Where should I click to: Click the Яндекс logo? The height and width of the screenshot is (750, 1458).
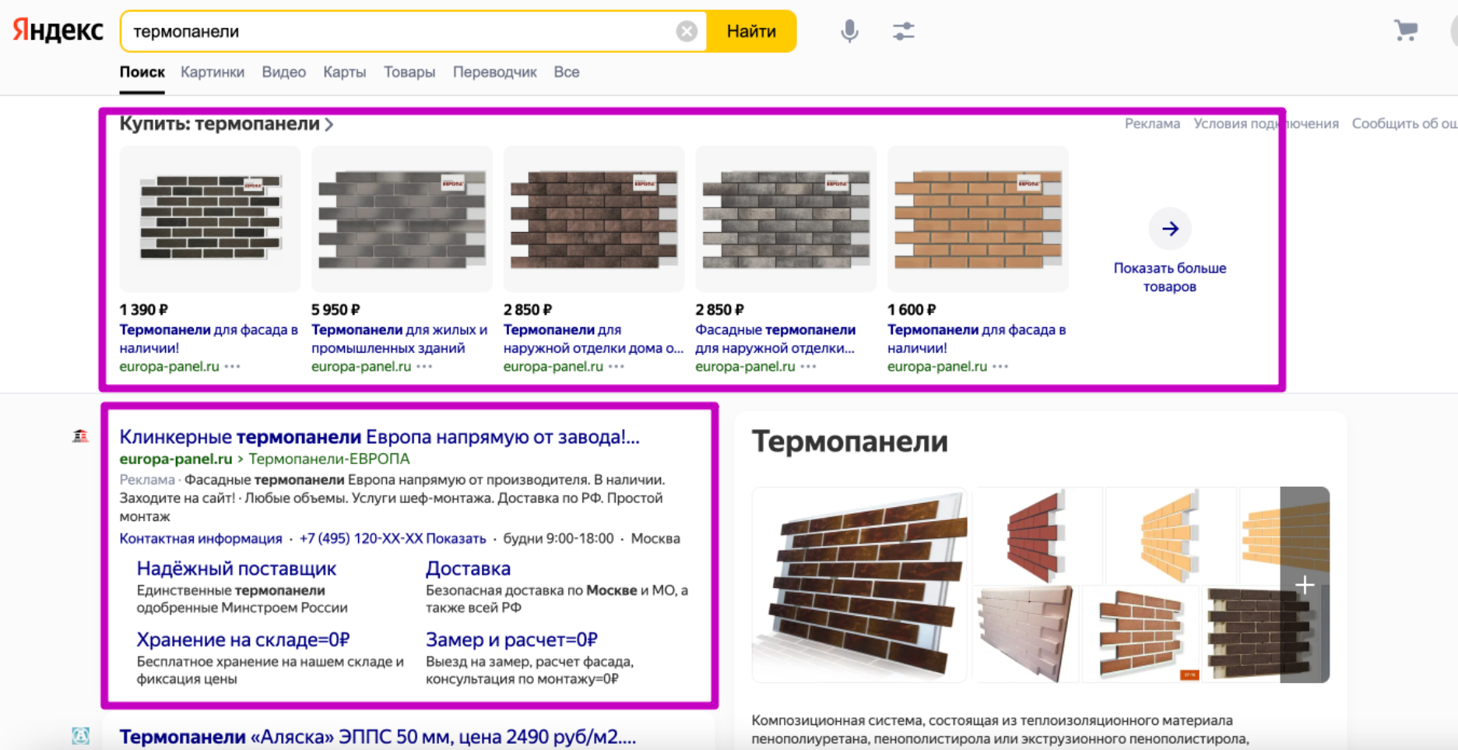point(58,30)
